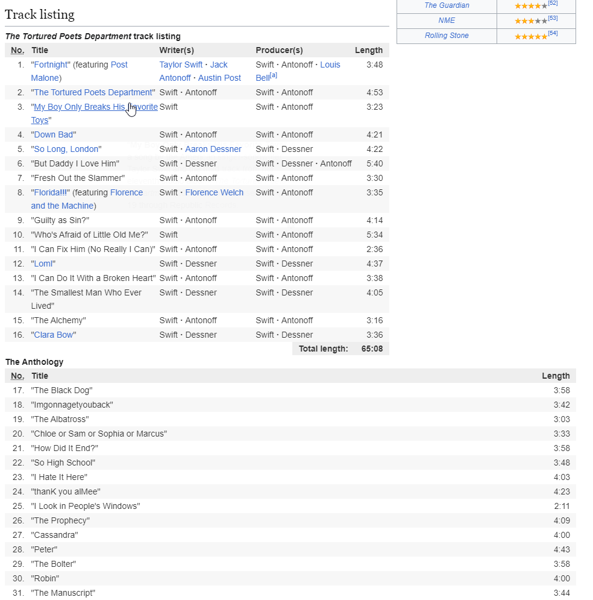593x600 pixels.
Task: Click "The Smallest Man Who Ever Lived" title
Action: 86,299
